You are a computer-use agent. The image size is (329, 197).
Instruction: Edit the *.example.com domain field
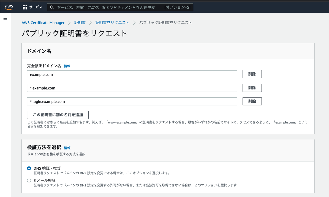[x=132, y=88]
